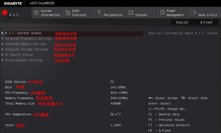Click the Vcore label

coord(10,125)
